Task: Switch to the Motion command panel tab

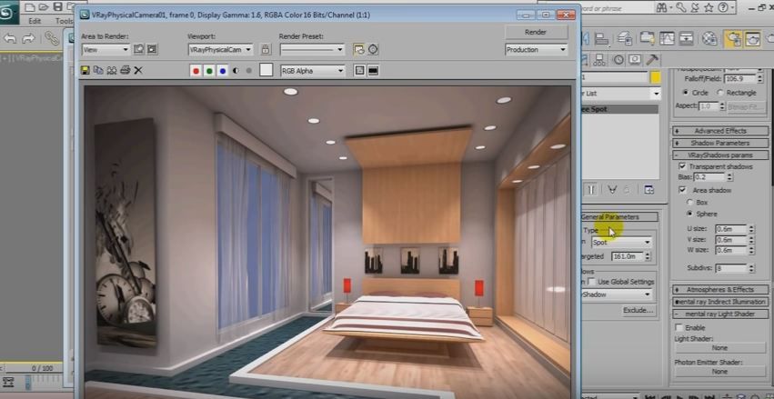Action: point(618,60)
